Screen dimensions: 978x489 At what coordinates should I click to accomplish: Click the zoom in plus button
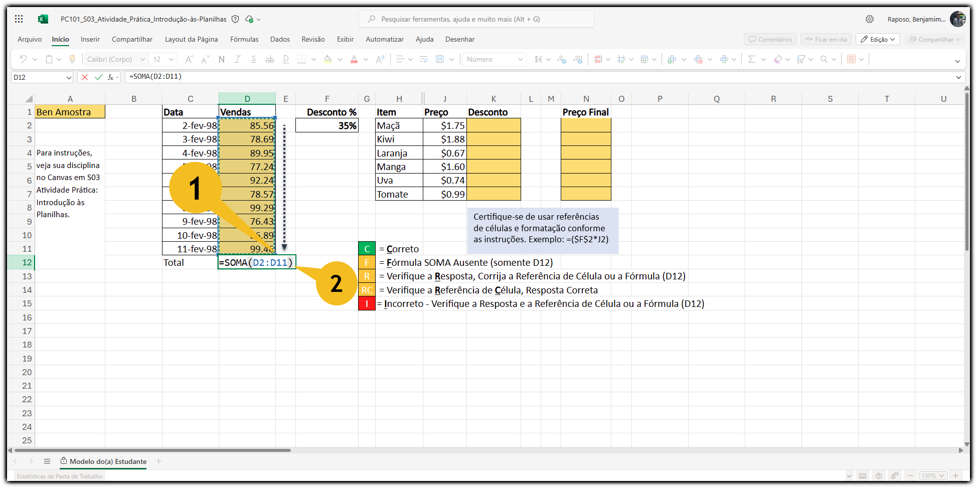pos(956,475)
